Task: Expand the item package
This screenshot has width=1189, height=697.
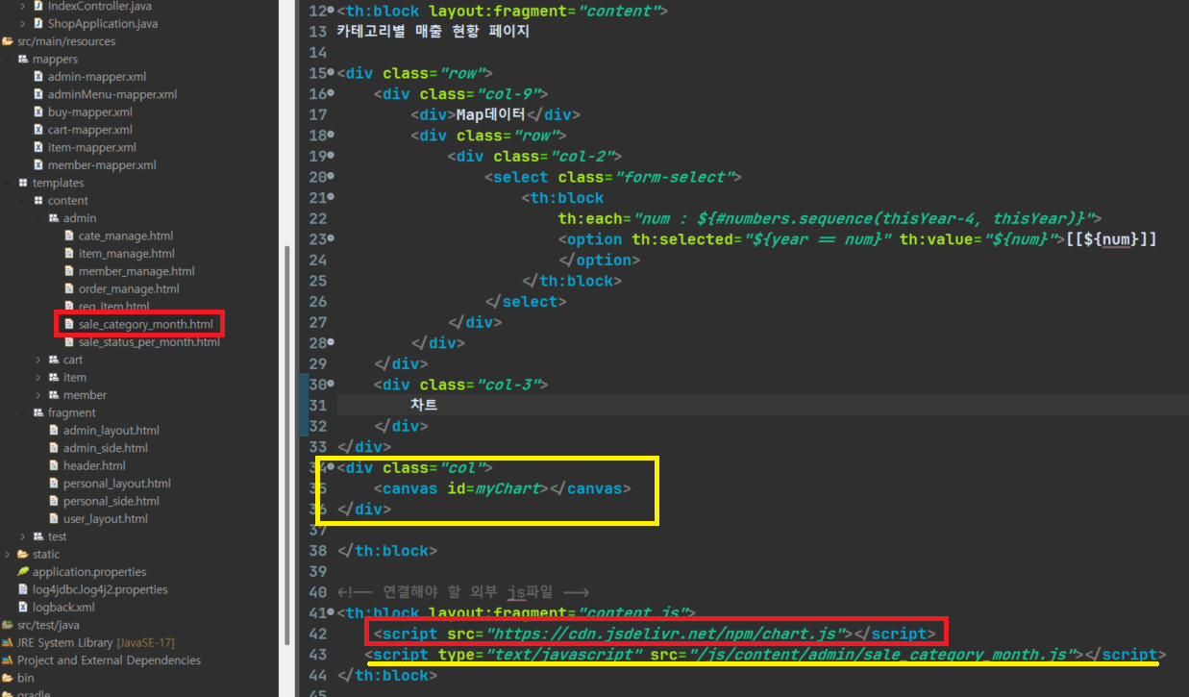Action: [38, 378]
